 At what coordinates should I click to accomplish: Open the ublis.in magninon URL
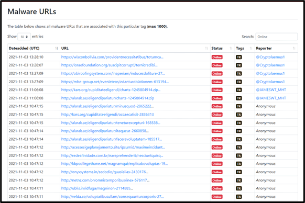97,188
